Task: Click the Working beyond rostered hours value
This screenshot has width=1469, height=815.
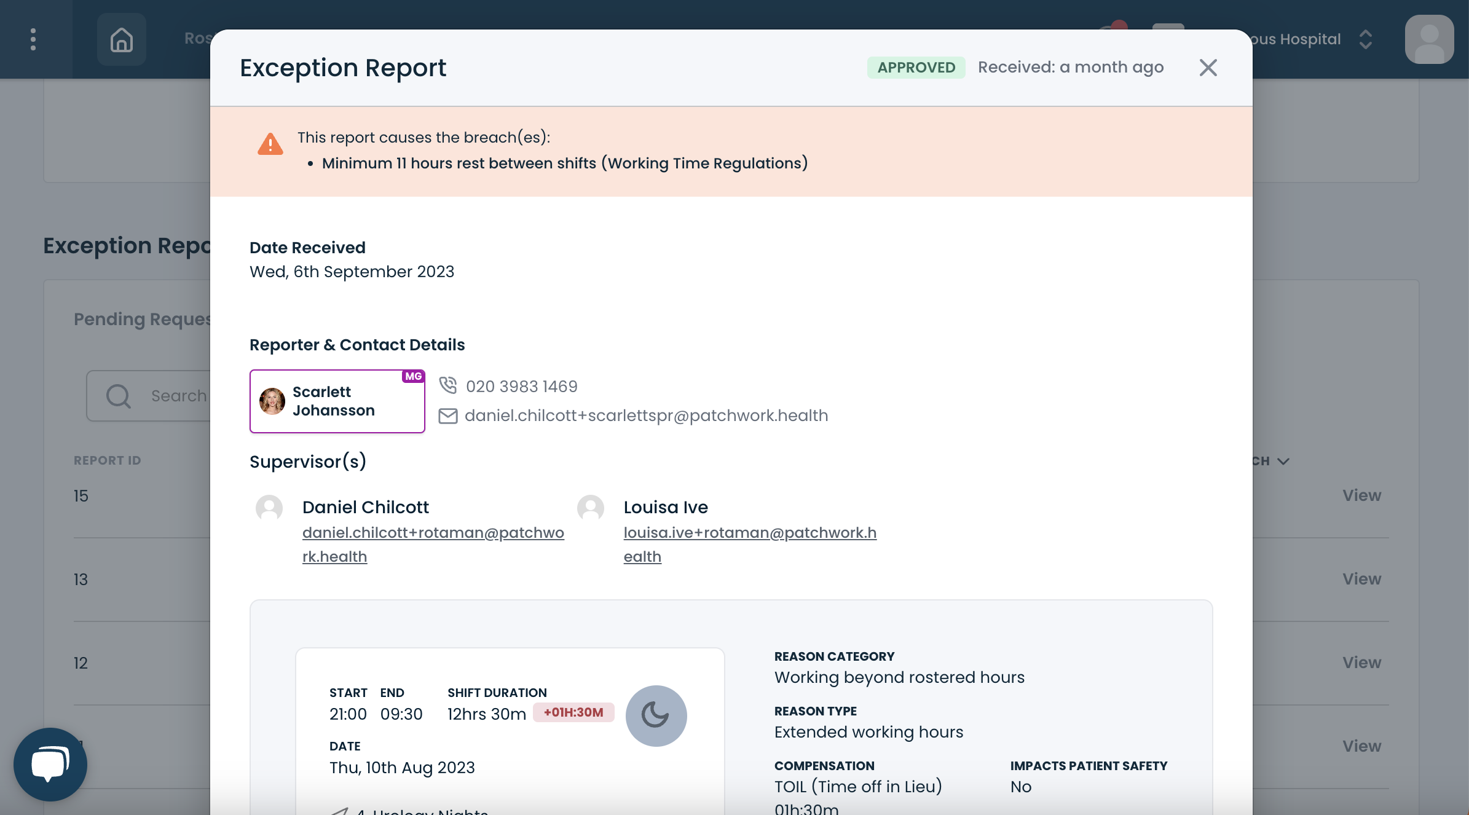Action: pos(899,677)
